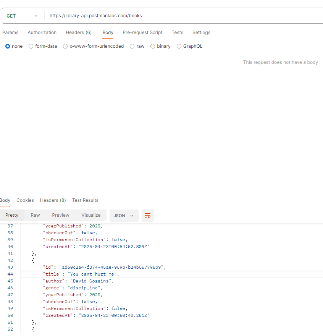Open the request Settings tab
323x336 pixels.
click(201, 32)
